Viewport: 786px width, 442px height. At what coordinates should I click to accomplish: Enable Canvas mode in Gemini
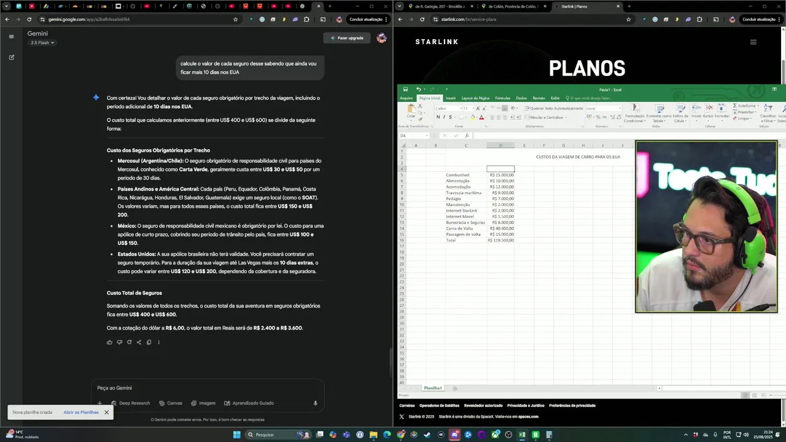click(171, 403)
